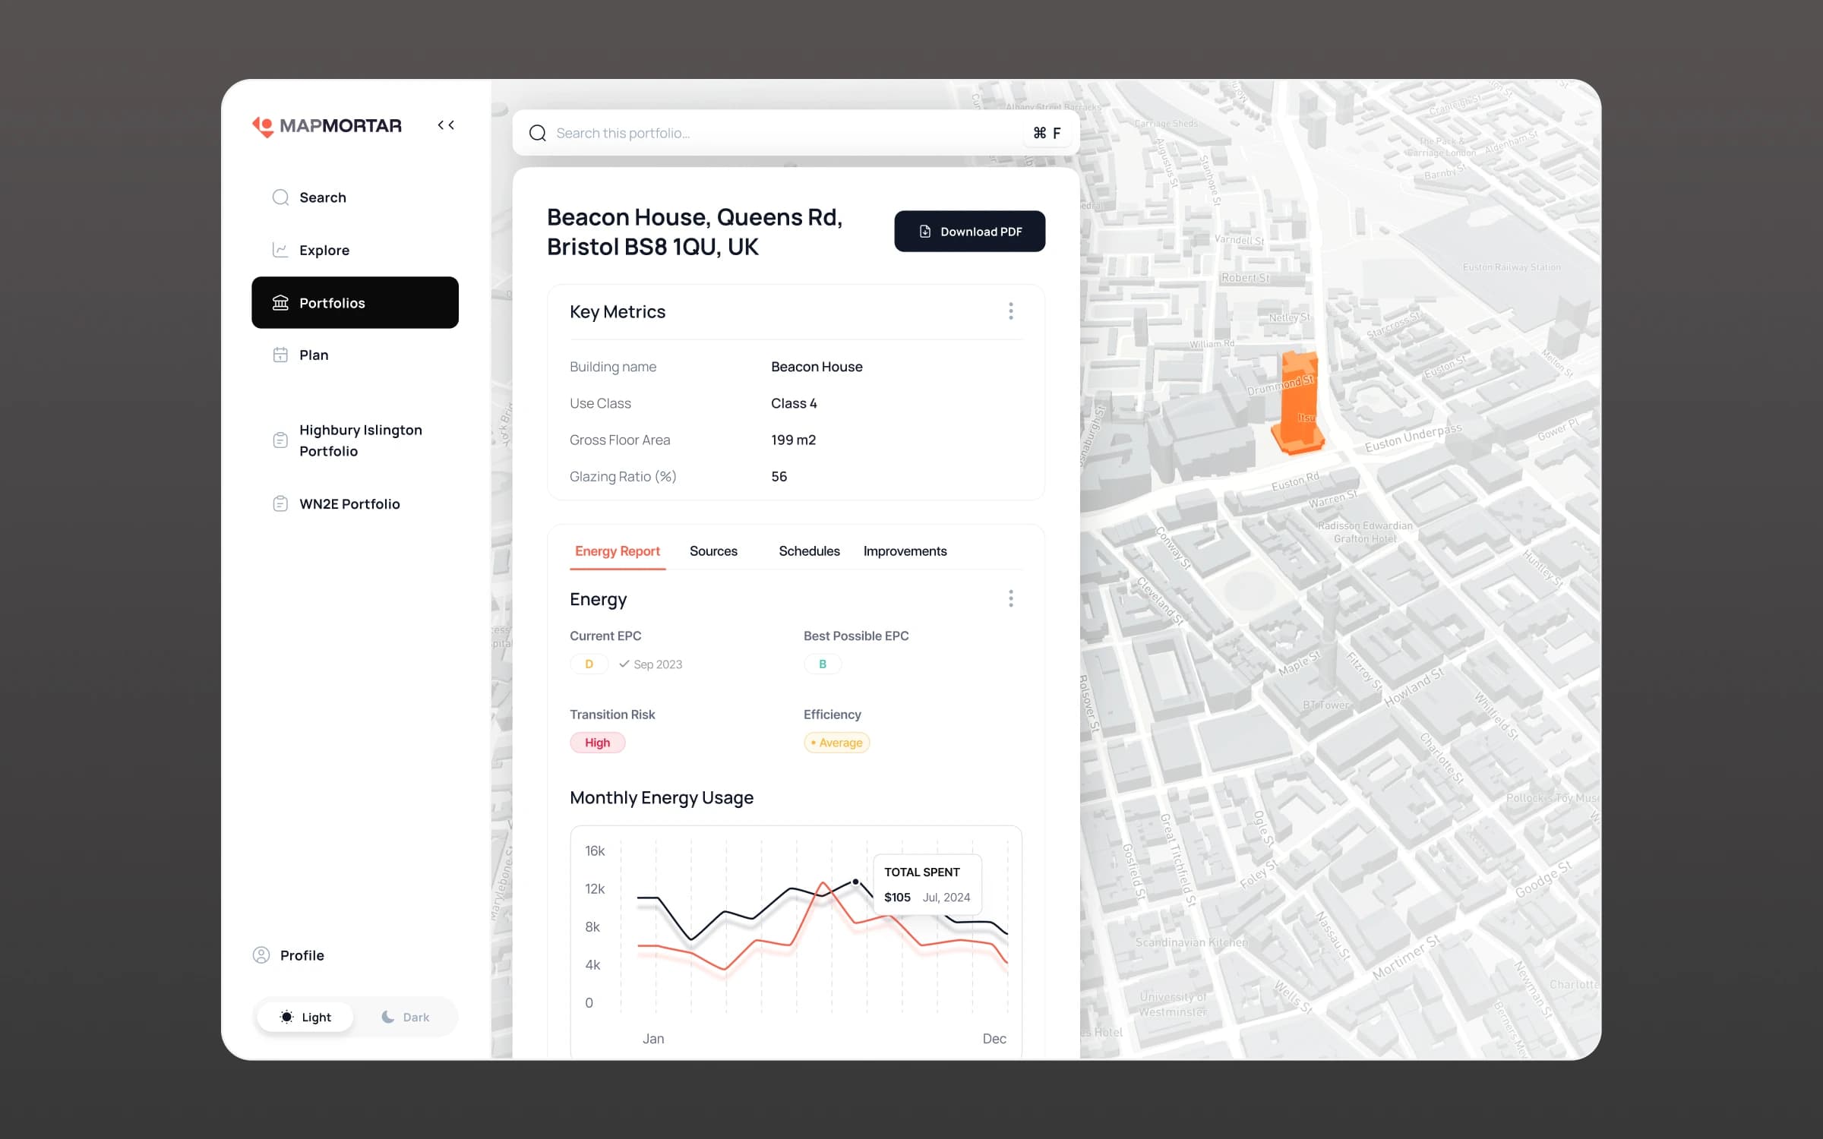Click the 199 m2 floor area value

[x=793, y=440]
